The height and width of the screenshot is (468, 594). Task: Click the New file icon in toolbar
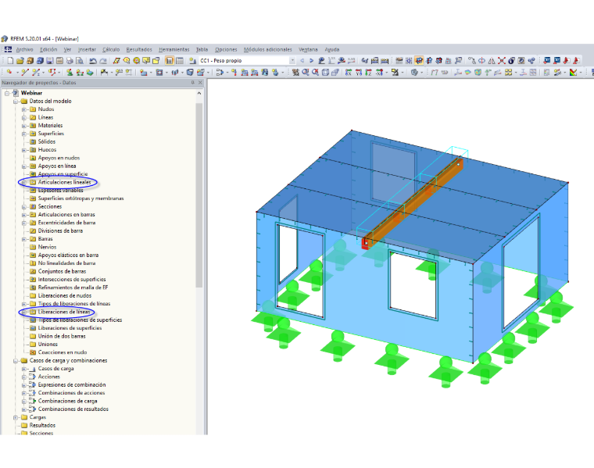point(10,61)
